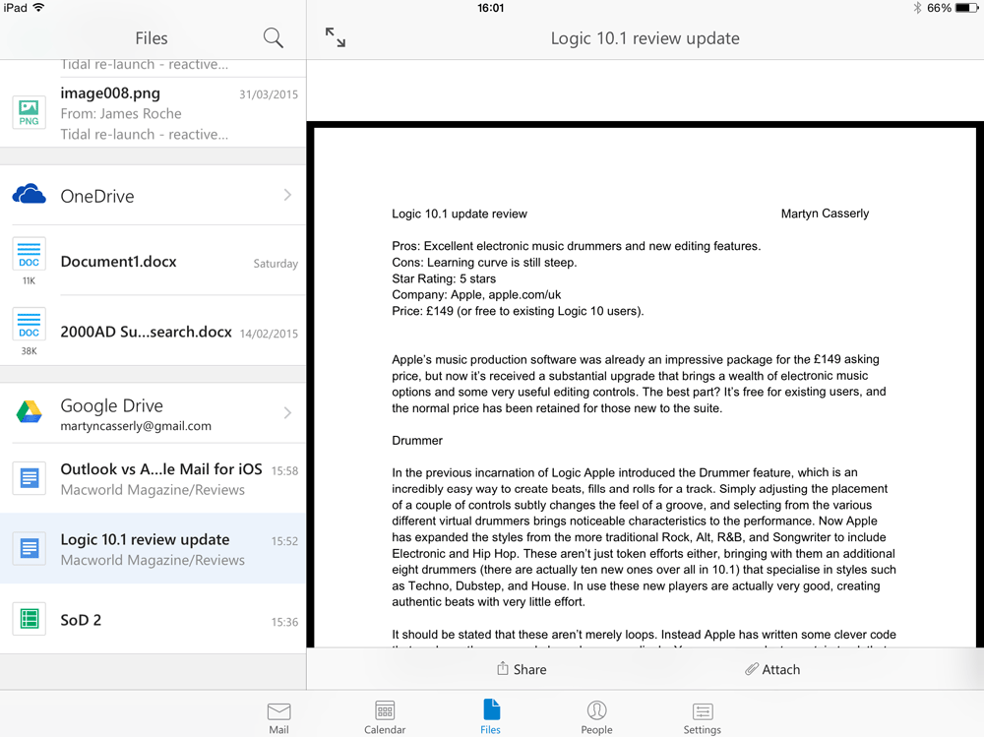Expand the OneDrive section chevron

point(287,195)
